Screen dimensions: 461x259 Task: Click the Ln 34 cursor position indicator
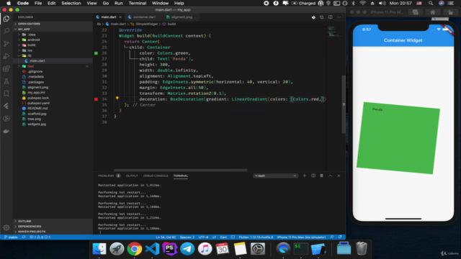point(166,237)
